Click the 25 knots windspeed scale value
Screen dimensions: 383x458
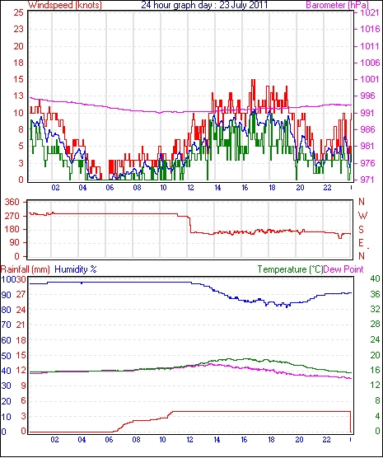(x=18, y=12)
